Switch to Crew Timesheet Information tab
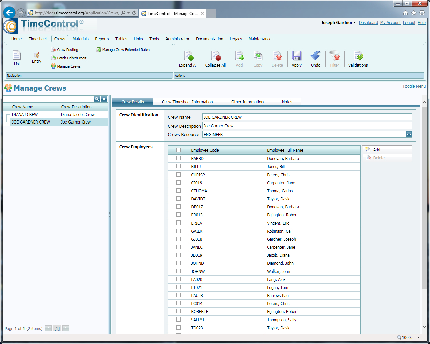Viewport: 430px width, 344px height. 187,102
